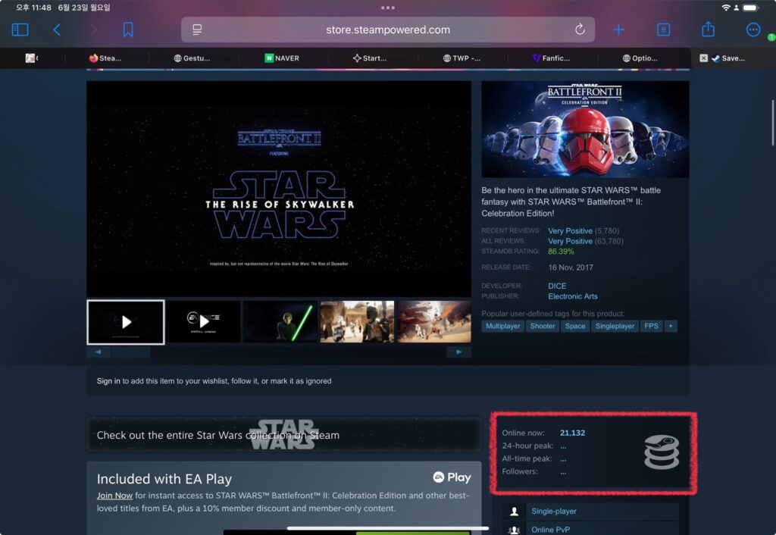Go back to the previous page
Screen dimensions: 776x535
[56, 30]
